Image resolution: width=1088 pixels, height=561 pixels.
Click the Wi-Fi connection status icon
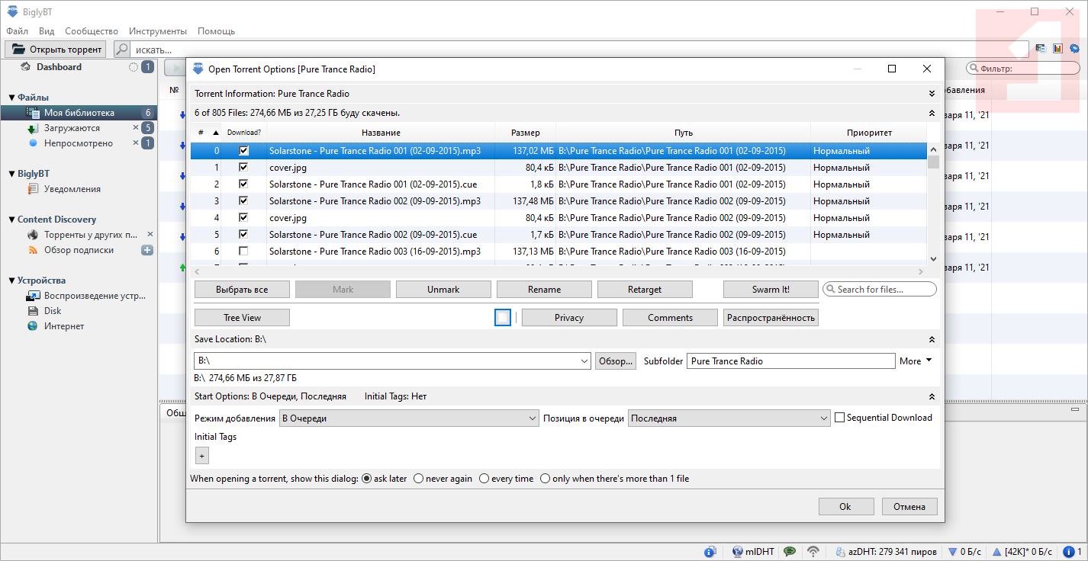(814, 552)
